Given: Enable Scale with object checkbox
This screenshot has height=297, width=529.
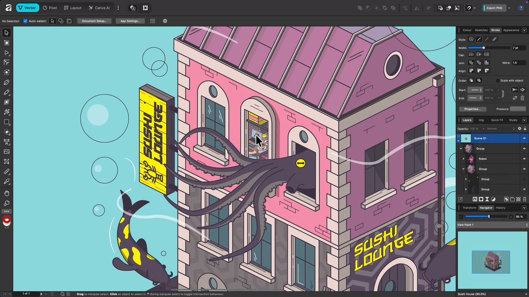Looking at the screenshot, I should 498,81.
